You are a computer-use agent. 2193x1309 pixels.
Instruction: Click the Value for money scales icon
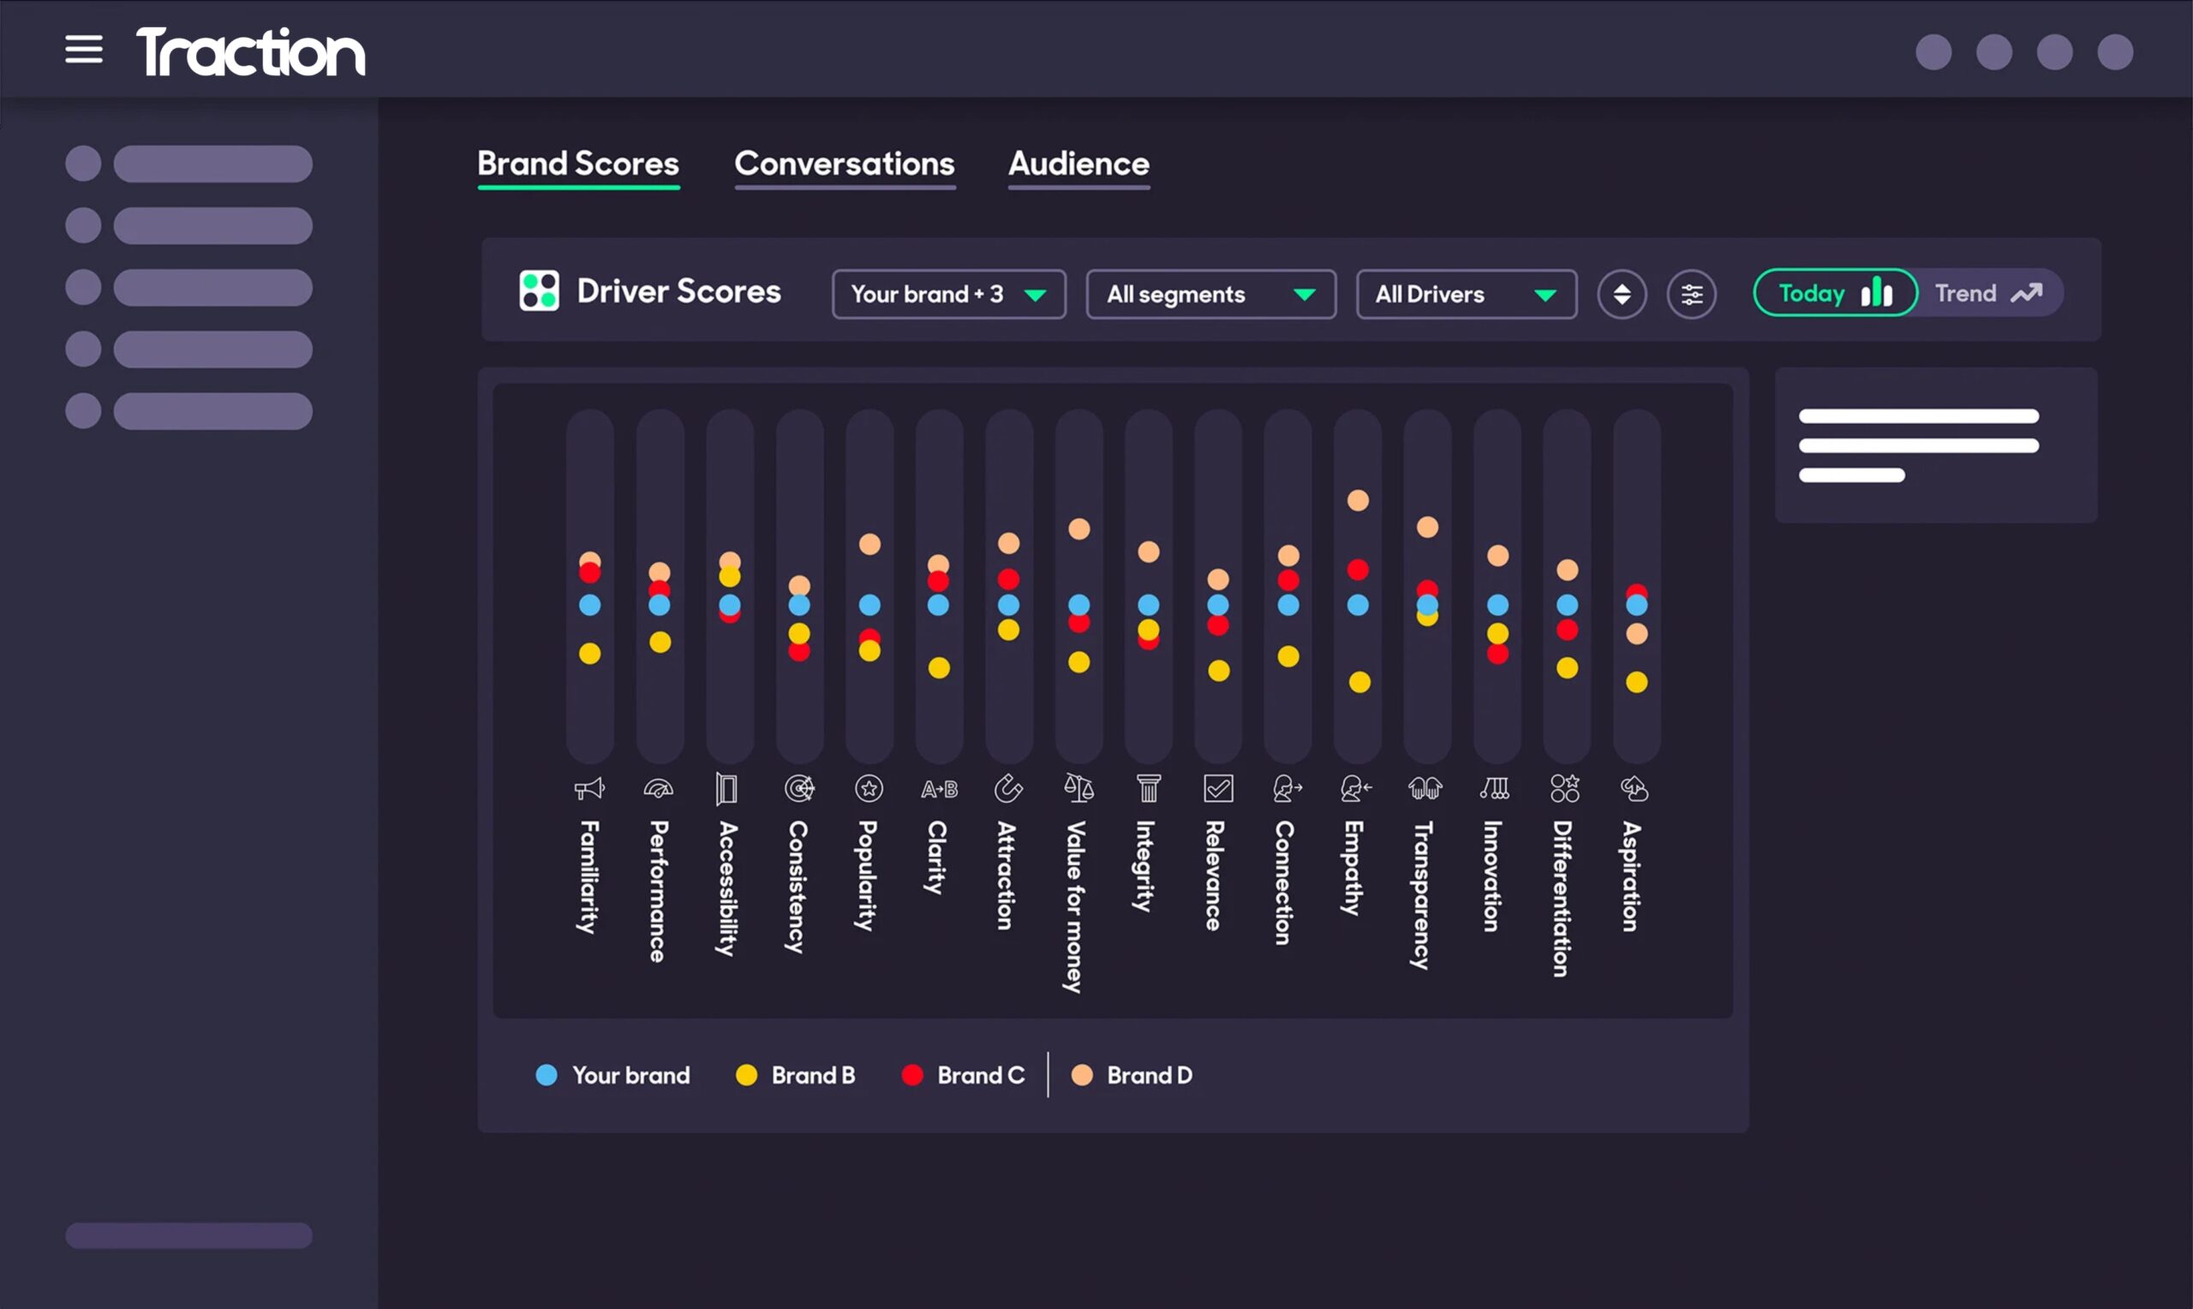point(1079,787)
